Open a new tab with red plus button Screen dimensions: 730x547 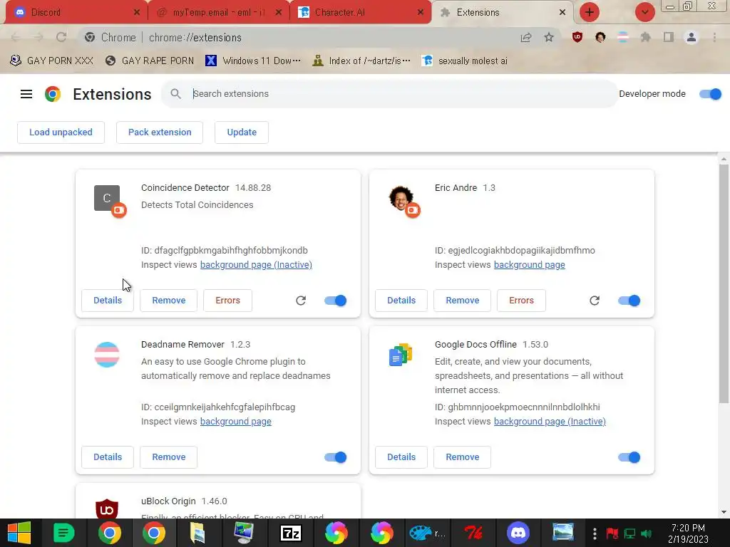pos(590,13)
